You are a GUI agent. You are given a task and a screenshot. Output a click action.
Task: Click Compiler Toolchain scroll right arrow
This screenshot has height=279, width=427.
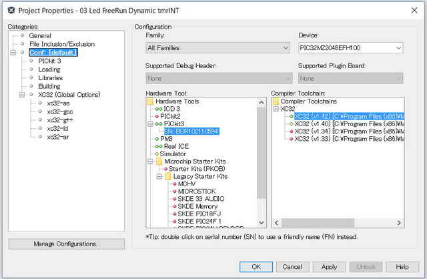click(399, 223)
